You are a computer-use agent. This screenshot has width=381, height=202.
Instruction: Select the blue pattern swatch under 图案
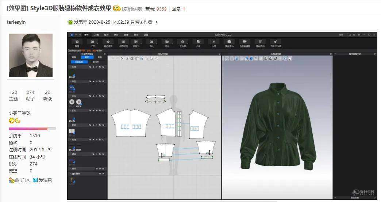[72, 88]
